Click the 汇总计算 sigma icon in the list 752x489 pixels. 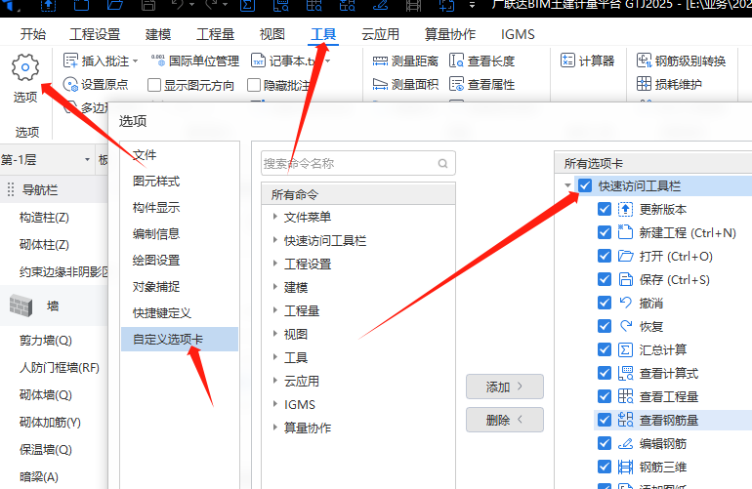tap(625, 349)
